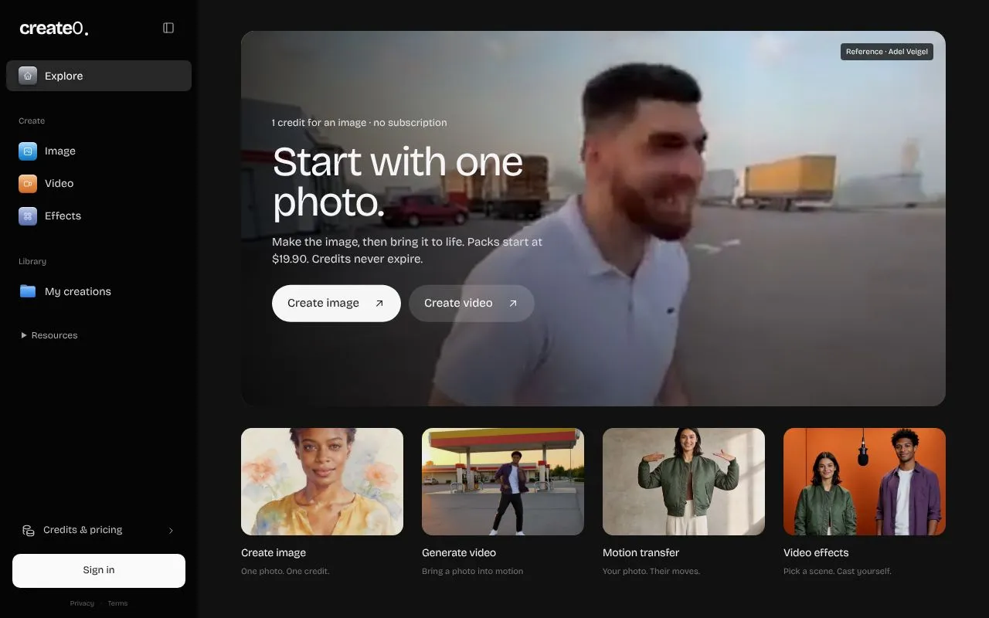This screenshot has width=989, height=618.
Task: Open the Generate video gas station thumbnail
Action: pos(503,482)
